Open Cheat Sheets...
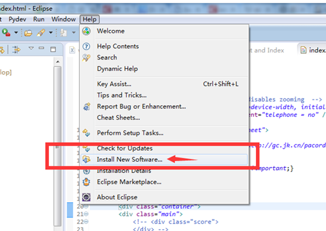This screenshot has width=326, height=231. 164,118
